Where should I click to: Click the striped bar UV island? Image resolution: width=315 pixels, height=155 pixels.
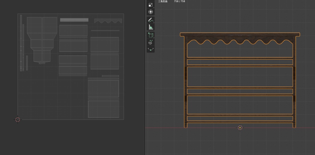74,20
